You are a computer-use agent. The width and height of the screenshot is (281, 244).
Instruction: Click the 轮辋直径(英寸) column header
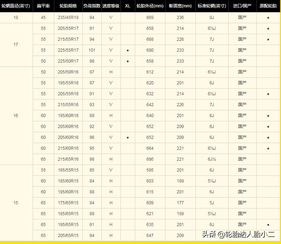[15, 6]
